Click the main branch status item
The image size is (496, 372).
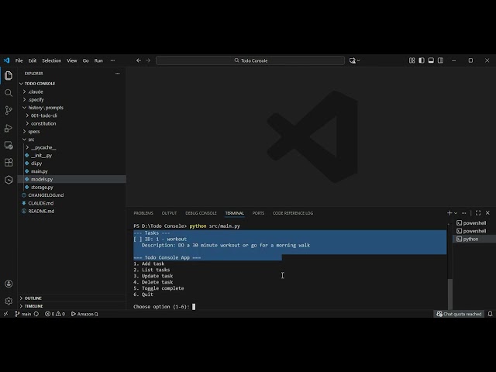pyautogui.click(x=22, y=314)
